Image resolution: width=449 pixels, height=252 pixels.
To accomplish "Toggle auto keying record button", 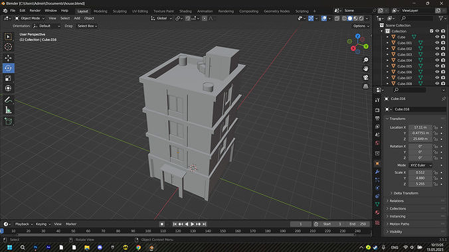I will point(162,224).
